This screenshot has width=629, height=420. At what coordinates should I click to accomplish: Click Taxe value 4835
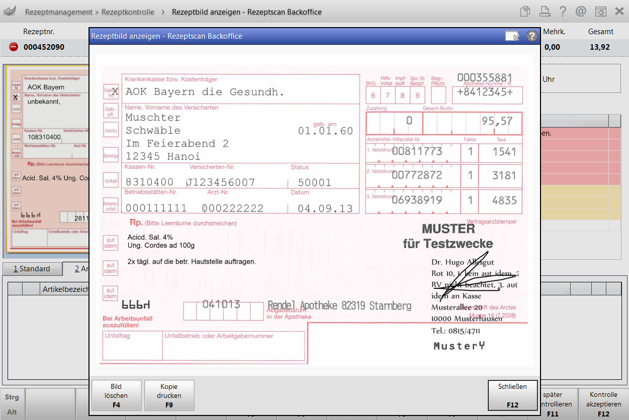(x=504, y=200)
